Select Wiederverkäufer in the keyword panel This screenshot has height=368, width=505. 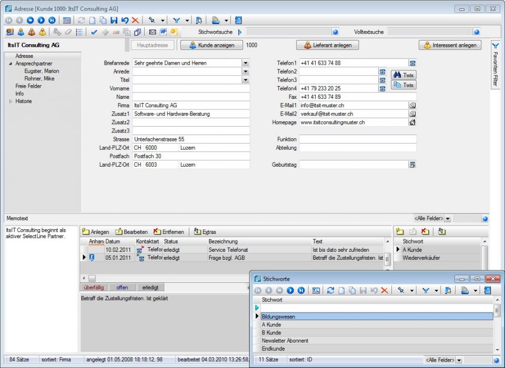point(421,258)
